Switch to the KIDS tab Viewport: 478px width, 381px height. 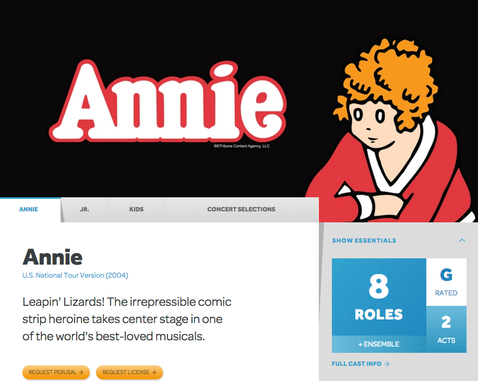136,210
